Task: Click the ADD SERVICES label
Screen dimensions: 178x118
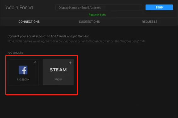Action: (x=15, y=53)
